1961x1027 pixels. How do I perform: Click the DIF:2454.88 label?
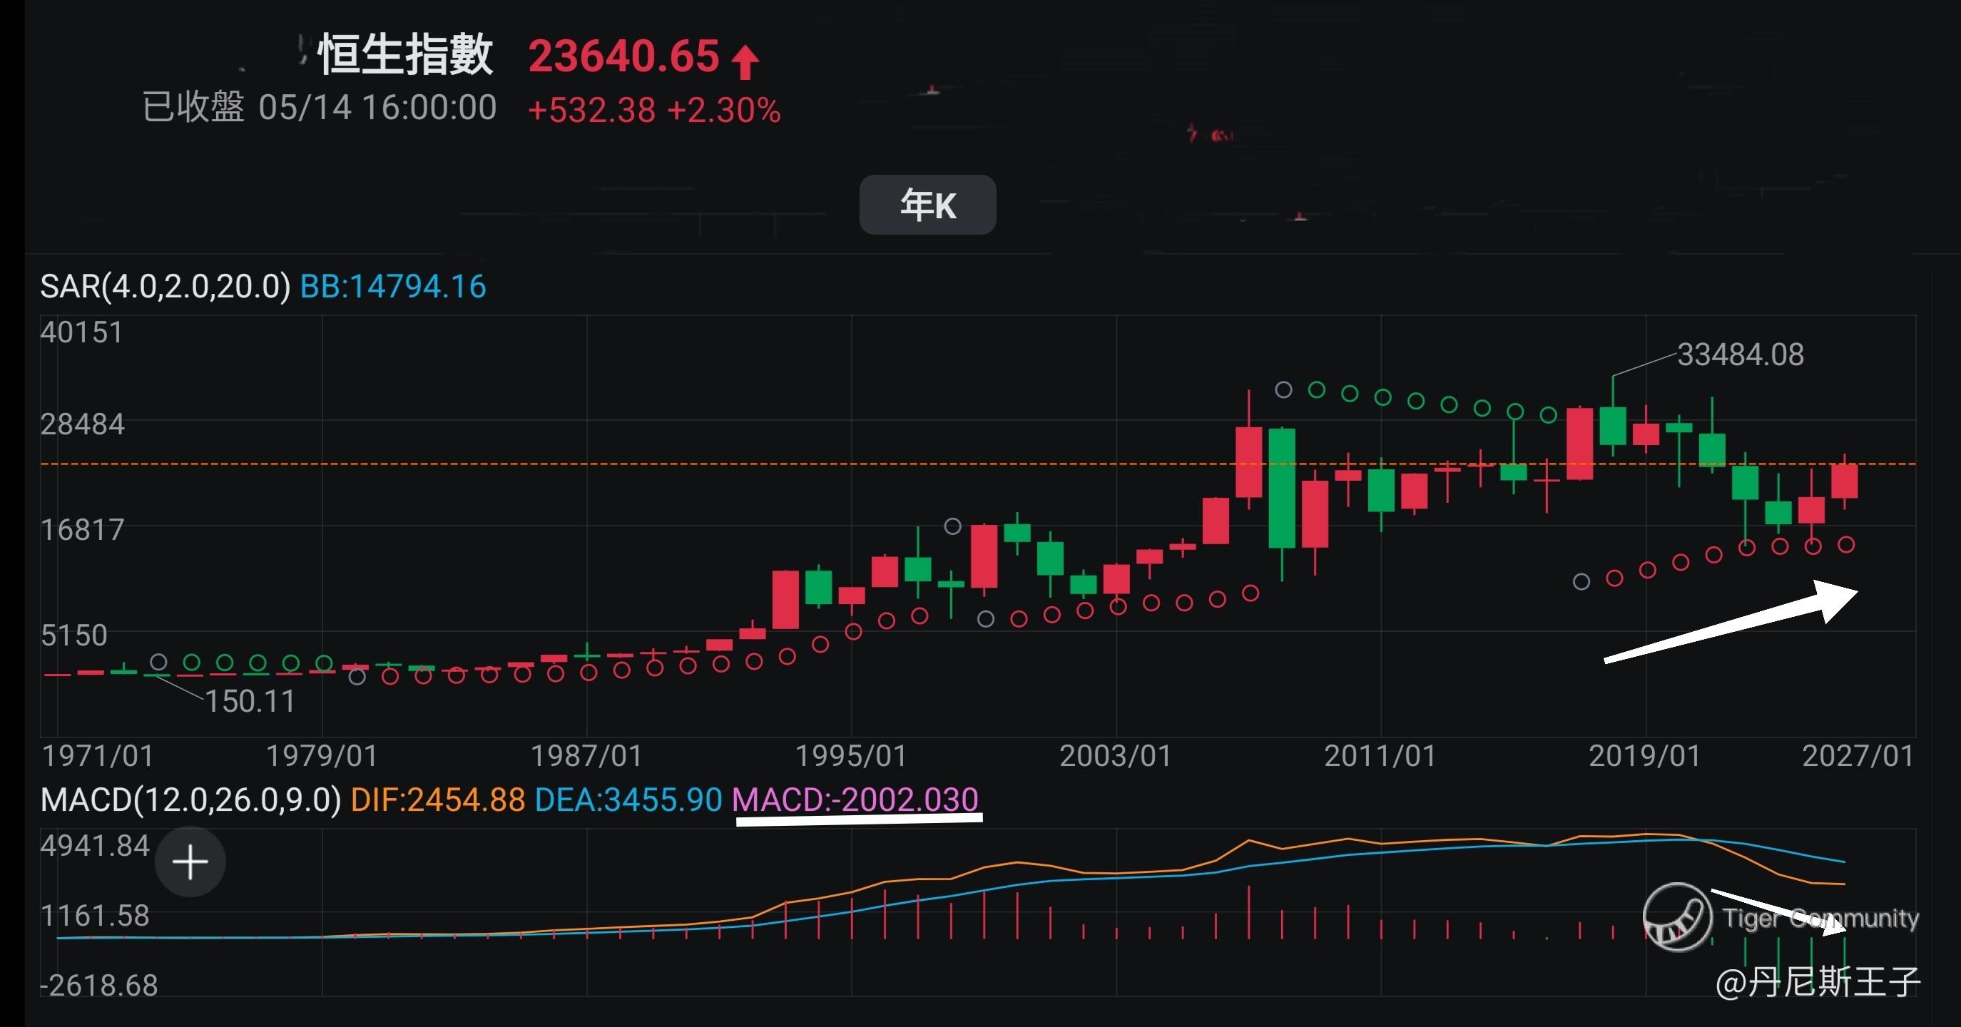coord(438,800)
